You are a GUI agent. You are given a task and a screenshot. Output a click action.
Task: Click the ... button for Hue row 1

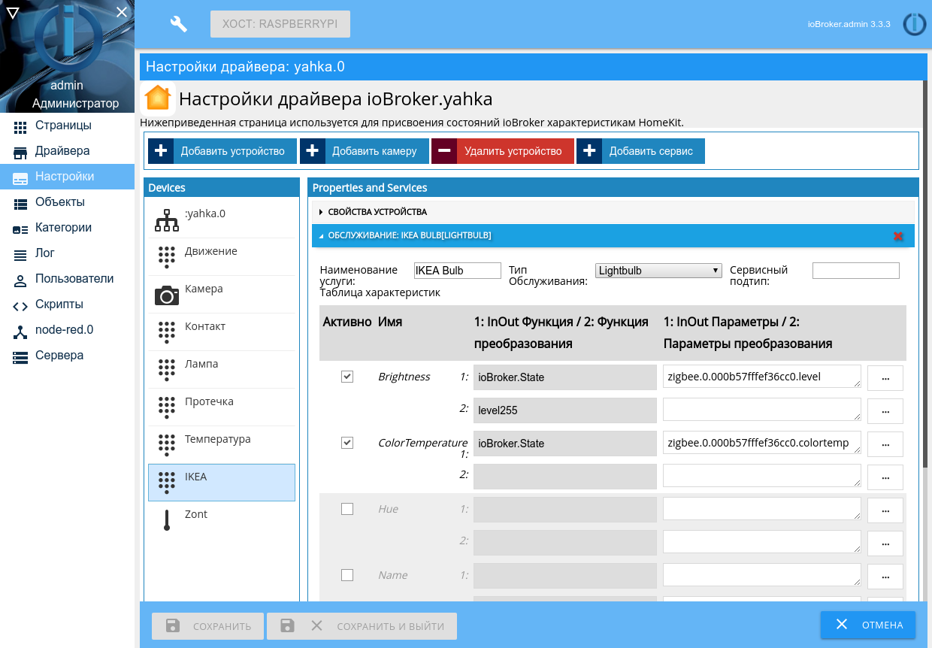tap(885, 510)
